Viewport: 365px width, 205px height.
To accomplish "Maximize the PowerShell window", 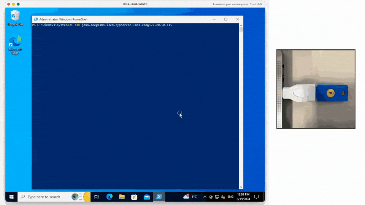I will tap(226, 19).
